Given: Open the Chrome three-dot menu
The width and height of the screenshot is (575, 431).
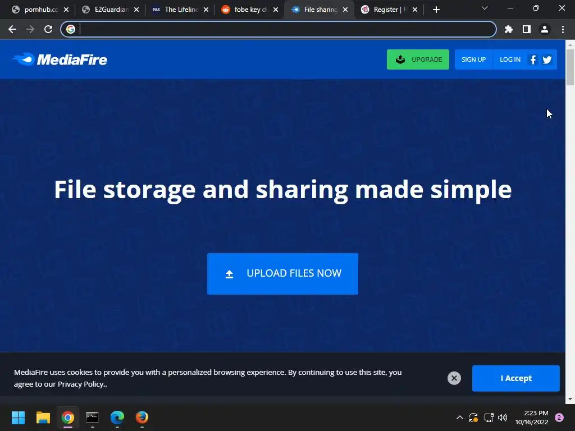Looking at the screenshot, I should pos(563,29).
